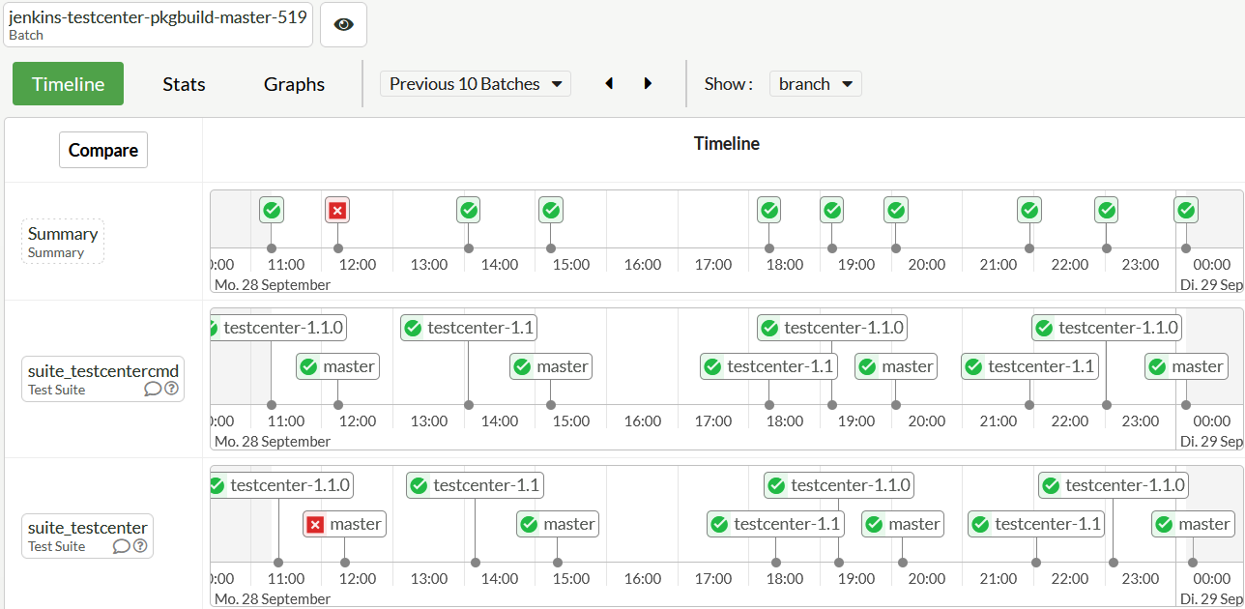Click the help icon for suite_testcentercmd
Screen dimensions: 1245x609
[172, 389]
